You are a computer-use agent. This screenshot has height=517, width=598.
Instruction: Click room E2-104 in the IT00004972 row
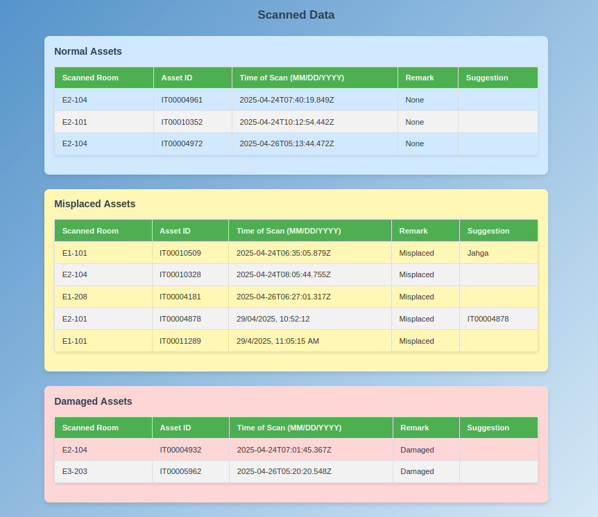tap(75, 143)
